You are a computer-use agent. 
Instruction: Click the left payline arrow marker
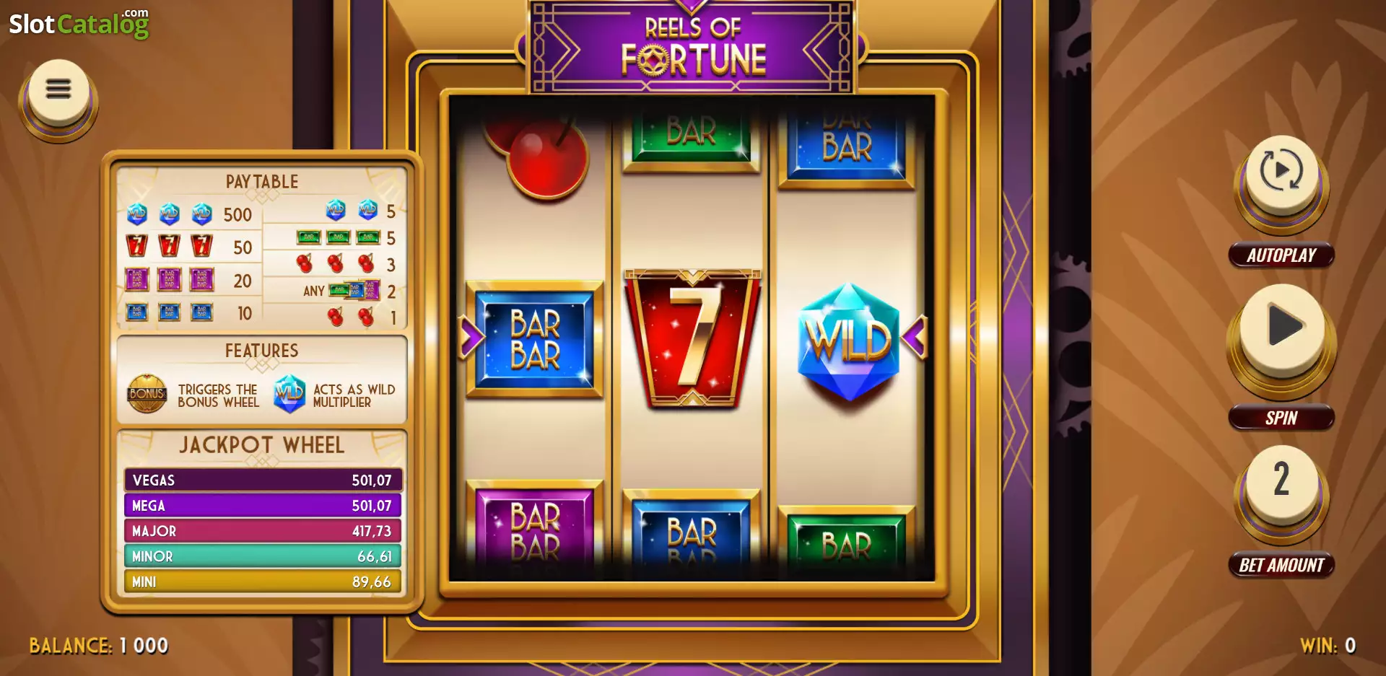pyautogui.click(x=471, y=337)
